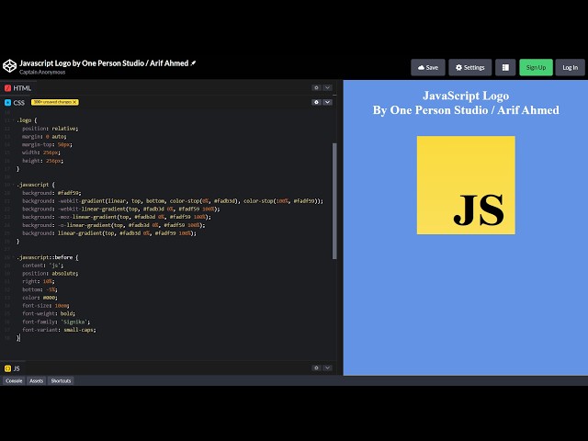Expand CSS panel dropdown chevron
Viewport: 588px width, 441px height.
point(327,102)
